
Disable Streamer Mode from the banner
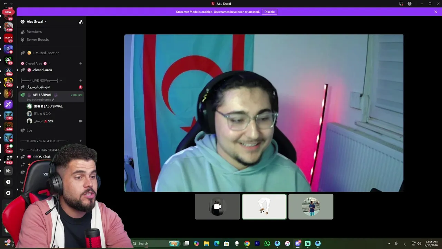[x=269, y=12]
